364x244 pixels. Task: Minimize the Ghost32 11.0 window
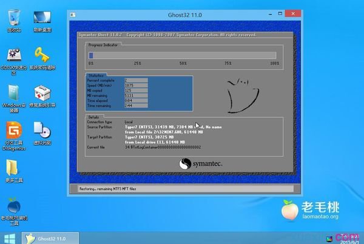(x=270, y=14)
